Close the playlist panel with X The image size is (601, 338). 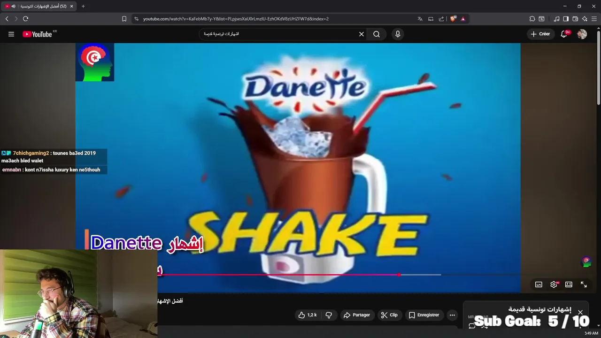tap(580, 312)
